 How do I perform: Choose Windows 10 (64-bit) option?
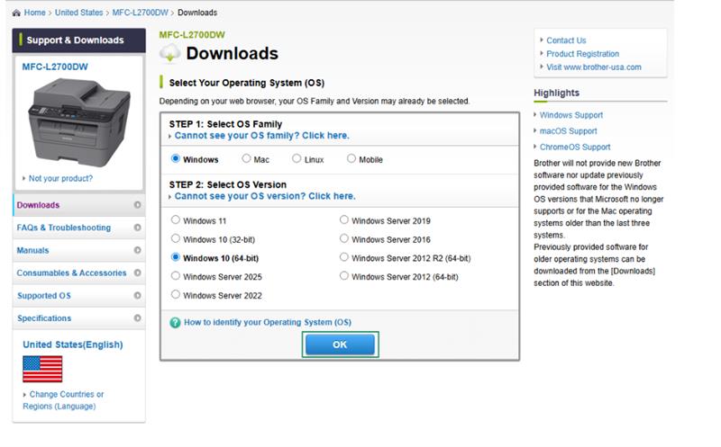pos(175,257)
